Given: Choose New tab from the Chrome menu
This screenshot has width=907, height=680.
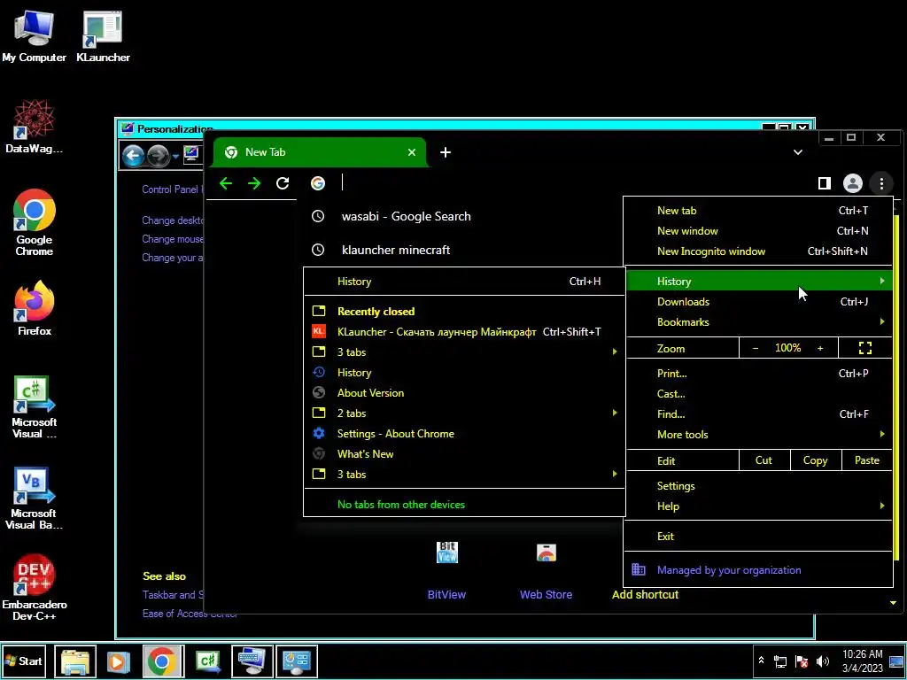Looking at the screenshot, I should [759, 211].
